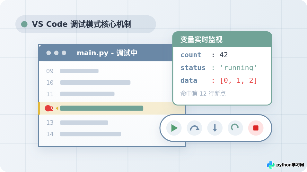This screenshot has height=172, width=307.
Task: Click the status value 'running'
Action: pos(238,68)
